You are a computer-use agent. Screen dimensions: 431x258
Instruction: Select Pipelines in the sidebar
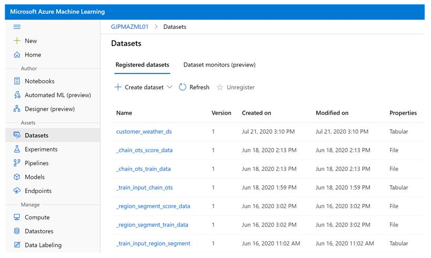click(37, 163)
